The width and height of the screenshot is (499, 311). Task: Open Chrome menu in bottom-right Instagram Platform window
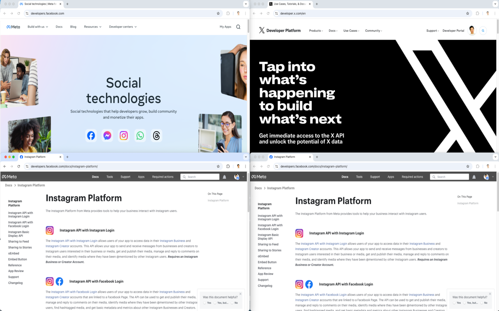495,166
